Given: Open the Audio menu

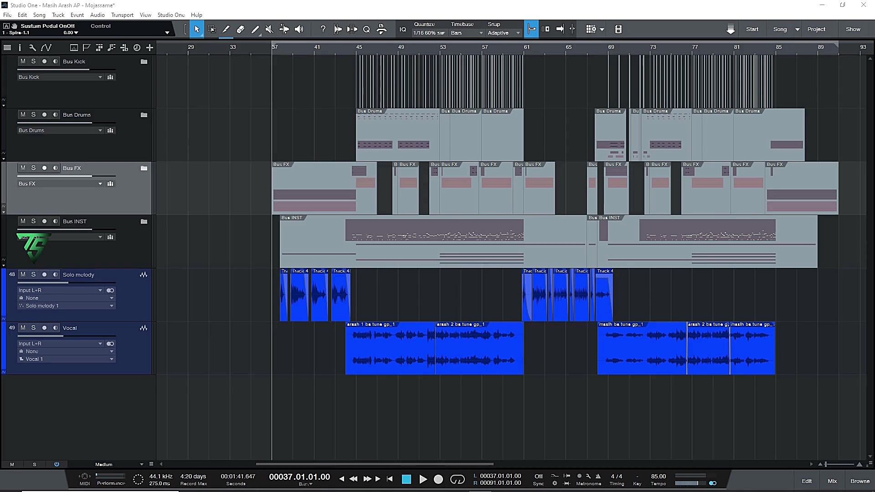Looking at the screenshot, I should 97,15.
